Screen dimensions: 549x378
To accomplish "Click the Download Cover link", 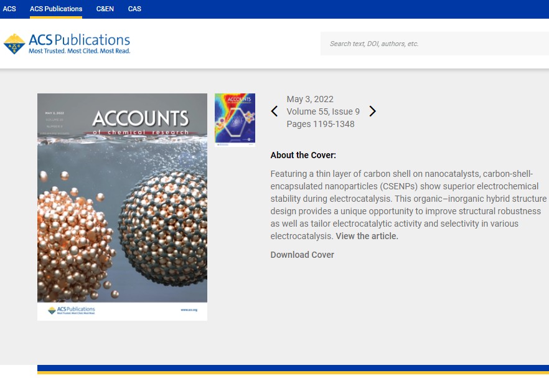I will pyautogui.click(x=302, y=255).
